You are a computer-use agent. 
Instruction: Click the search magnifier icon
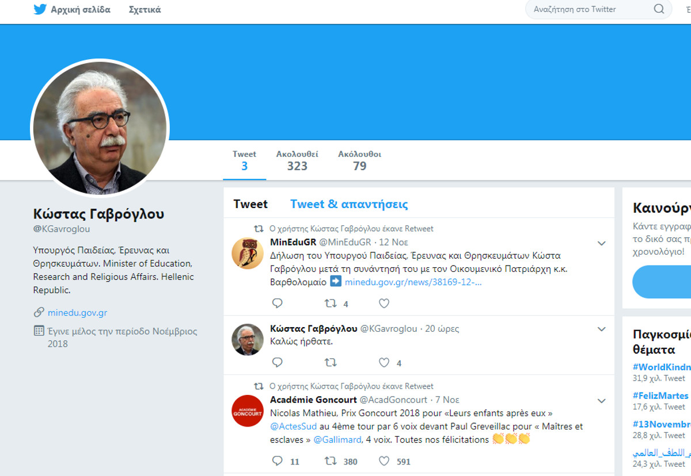pos(659,9)
